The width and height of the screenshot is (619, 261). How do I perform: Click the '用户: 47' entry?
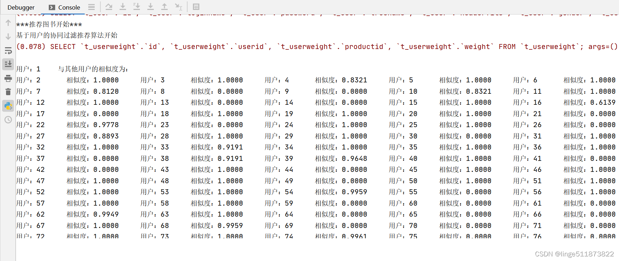[31, 181]
